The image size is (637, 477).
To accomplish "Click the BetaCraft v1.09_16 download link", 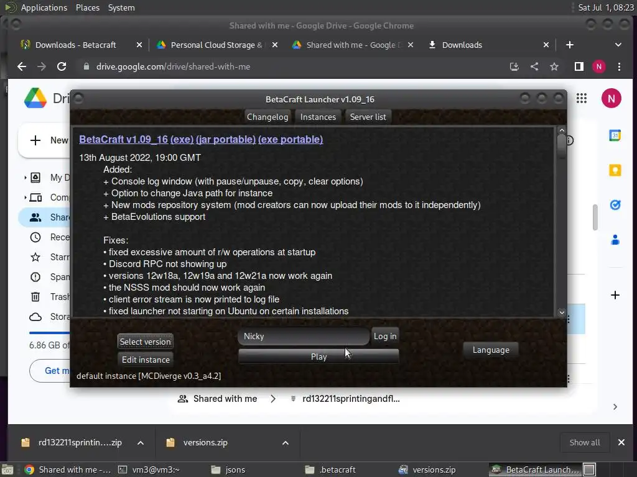I will click(124, 139).
